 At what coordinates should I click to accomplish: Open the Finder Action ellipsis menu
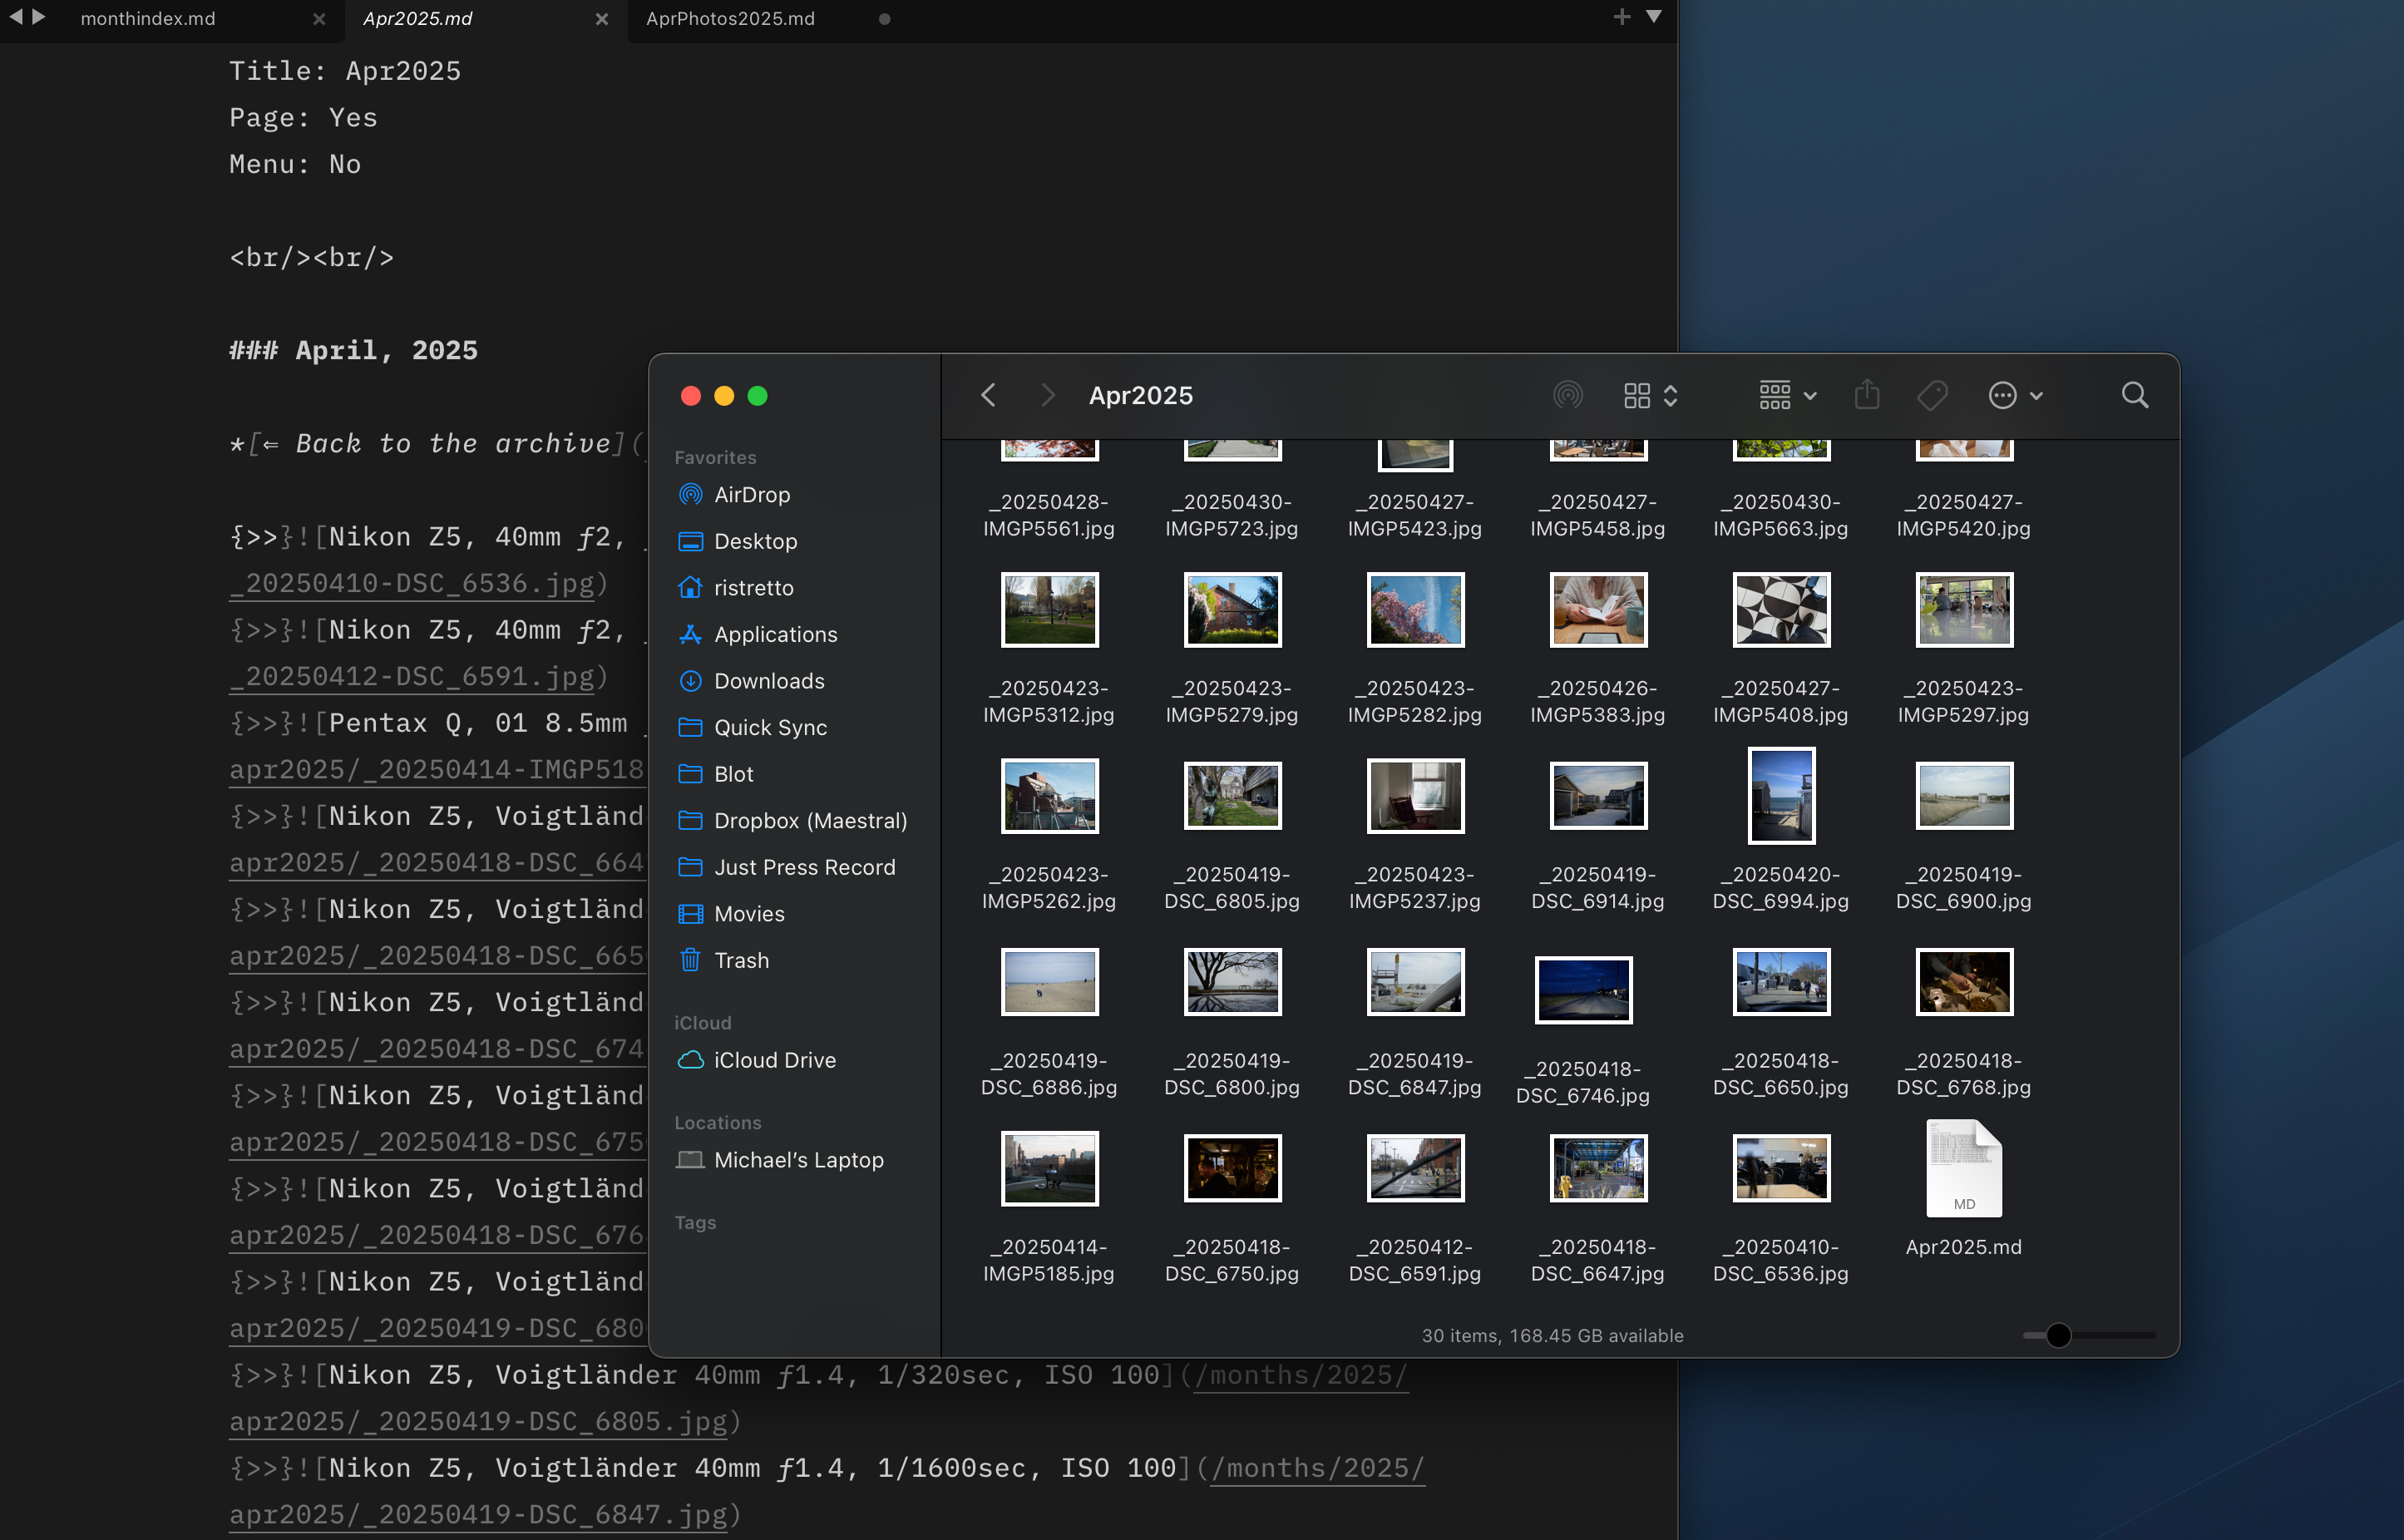pyautogui.click(x=2014, y=395)
